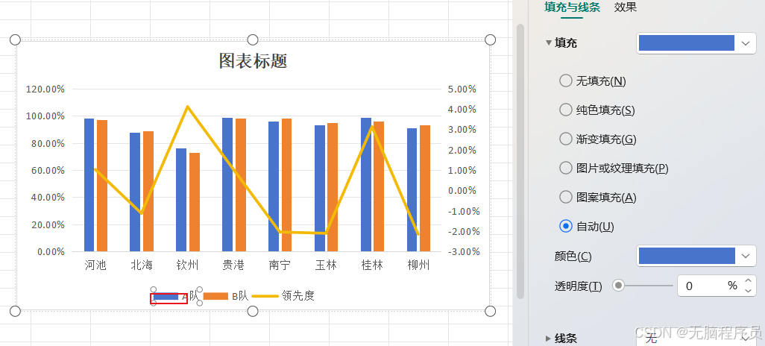Click the 贵港 axis category label

coord(233,265)
